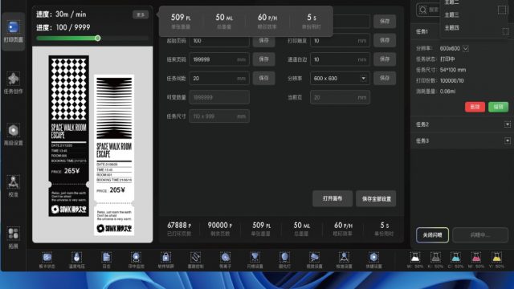Click the 通道白边 field showing 10
Viewport: 514px width, 289px height.
(340, 59)
